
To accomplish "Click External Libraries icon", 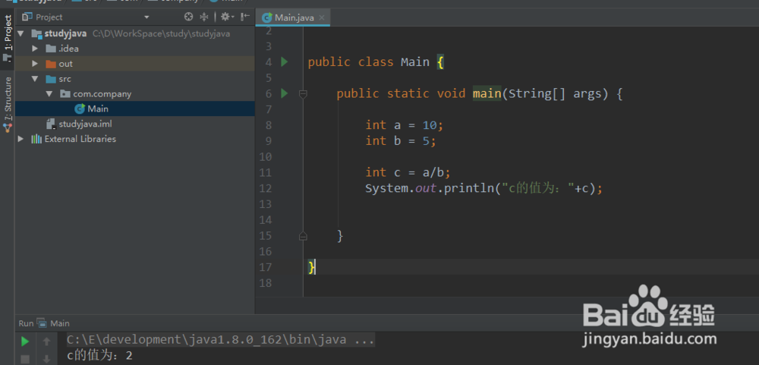I will pos(36,139).
